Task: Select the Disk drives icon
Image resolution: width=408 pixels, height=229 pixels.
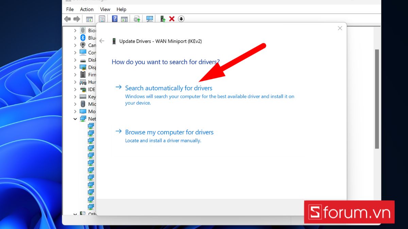Action: point(83,60)
